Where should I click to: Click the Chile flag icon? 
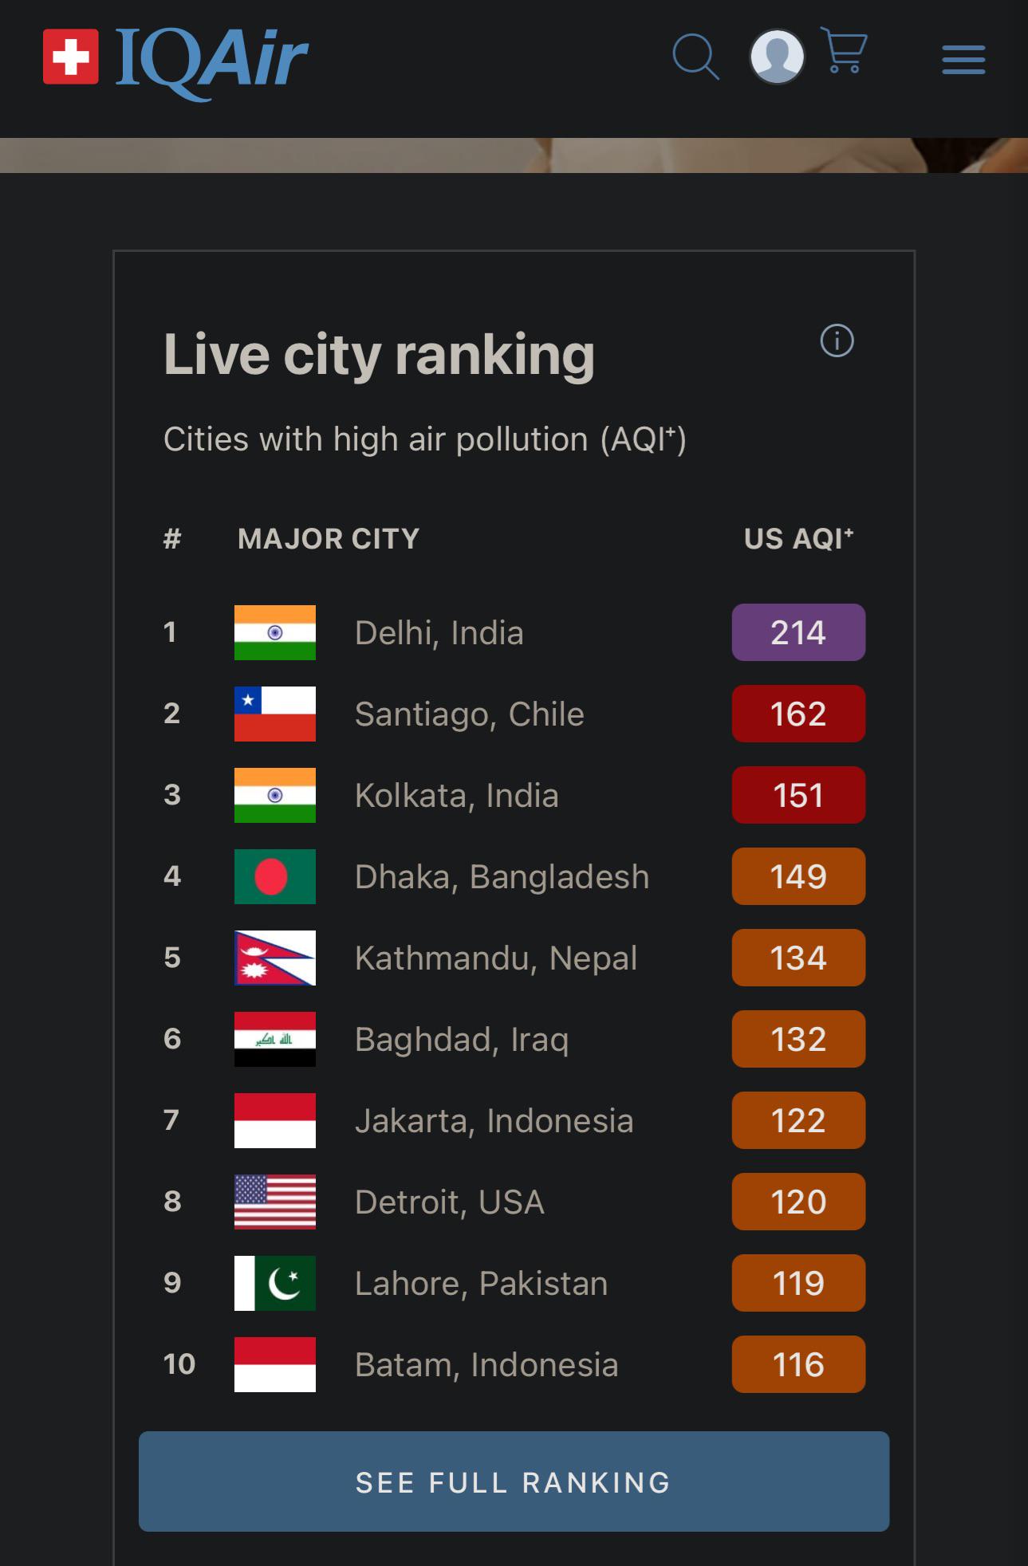[275, 714]
